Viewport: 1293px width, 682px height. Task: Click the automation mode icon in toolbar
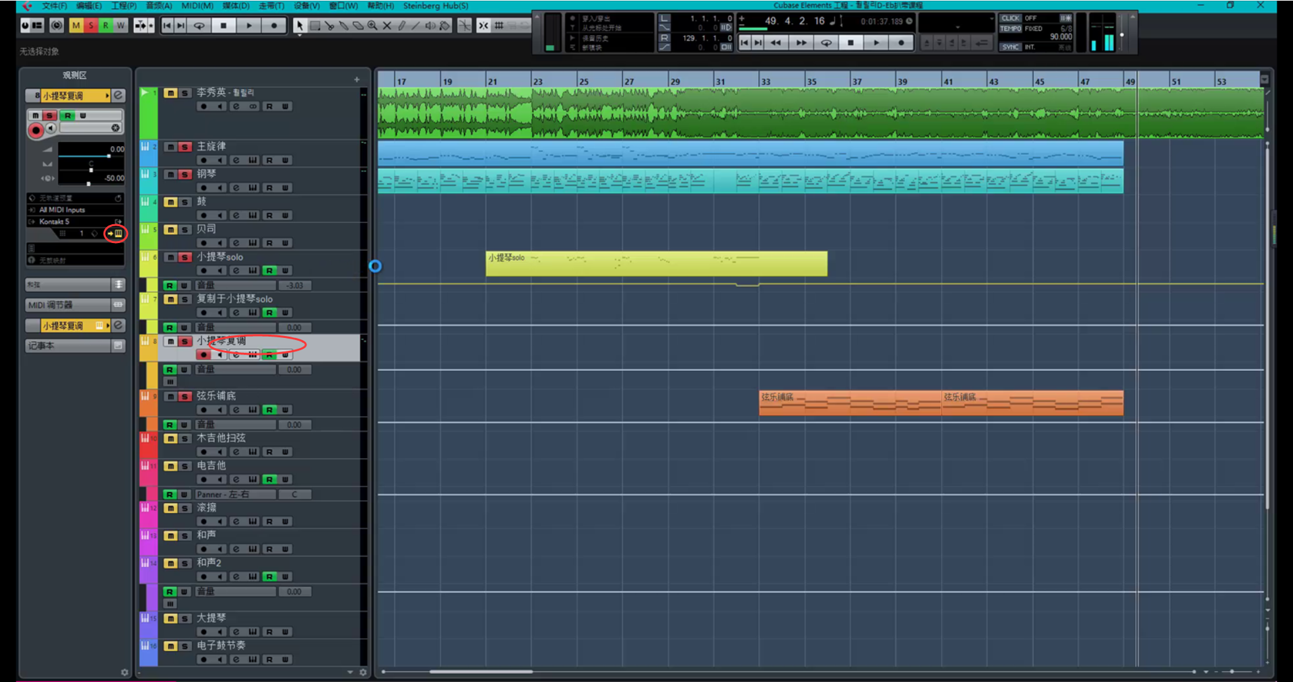click(x=143, y=26)
